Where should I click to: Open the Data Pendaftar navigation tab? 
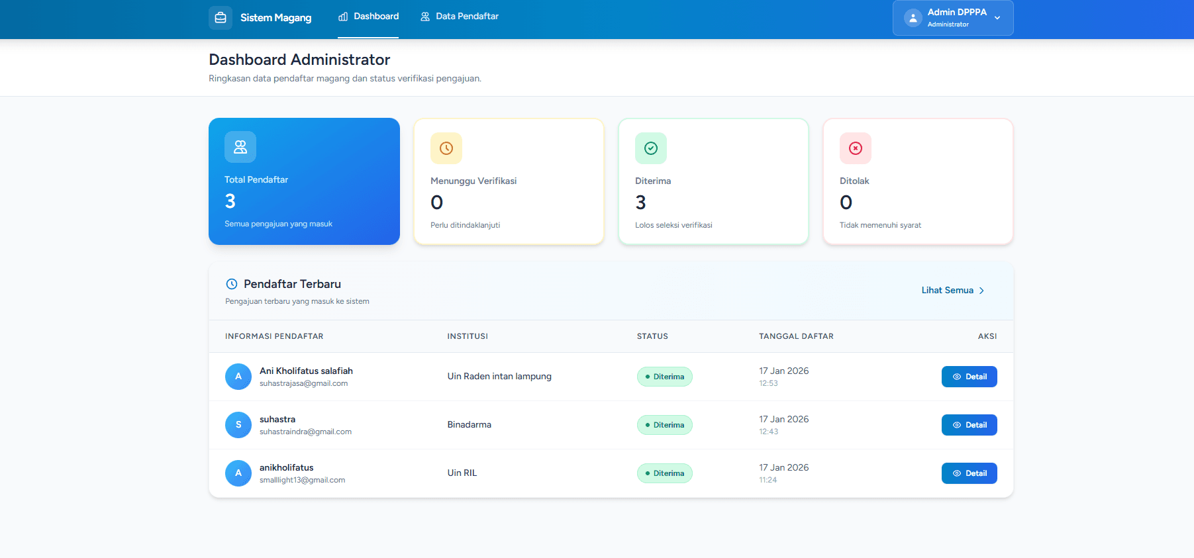click(460, 17)
